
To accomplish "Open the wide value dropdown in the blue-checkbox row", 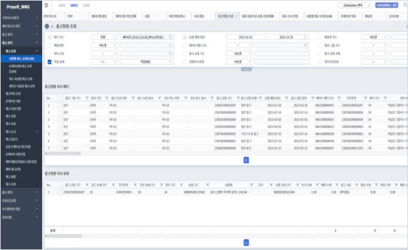I will coord(147,62).
